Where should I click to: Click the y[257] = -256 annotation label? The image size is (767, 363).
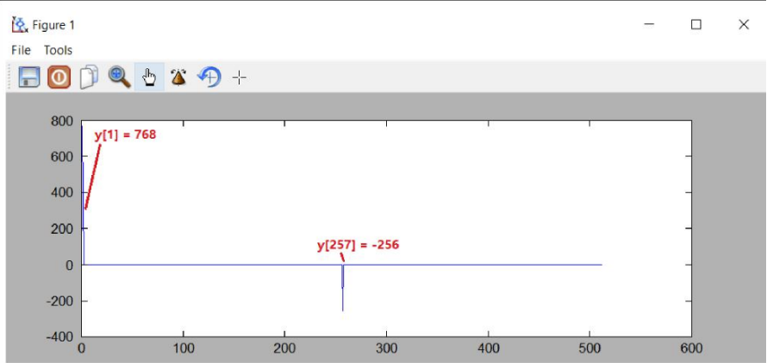point(358,245)
